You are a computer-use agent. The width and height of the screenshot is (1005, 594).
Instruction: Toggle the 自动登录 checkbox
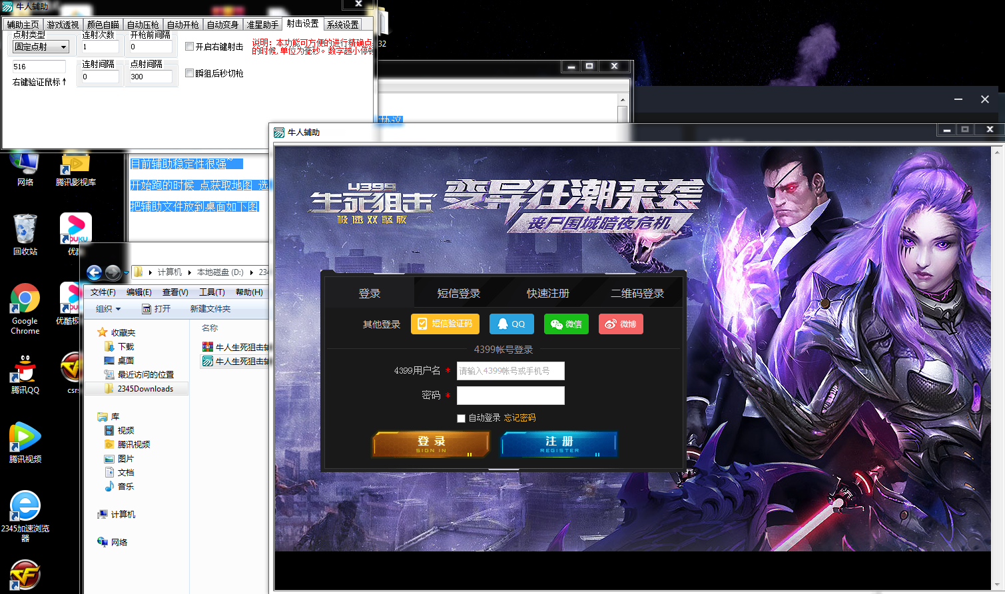click(x=461, y=418)
